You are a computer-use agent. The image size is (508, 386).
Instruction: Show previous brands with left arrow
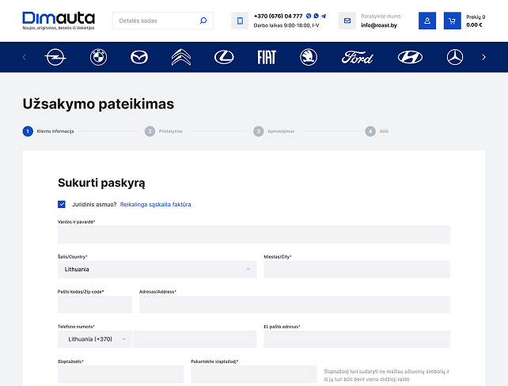click(25, 57)
